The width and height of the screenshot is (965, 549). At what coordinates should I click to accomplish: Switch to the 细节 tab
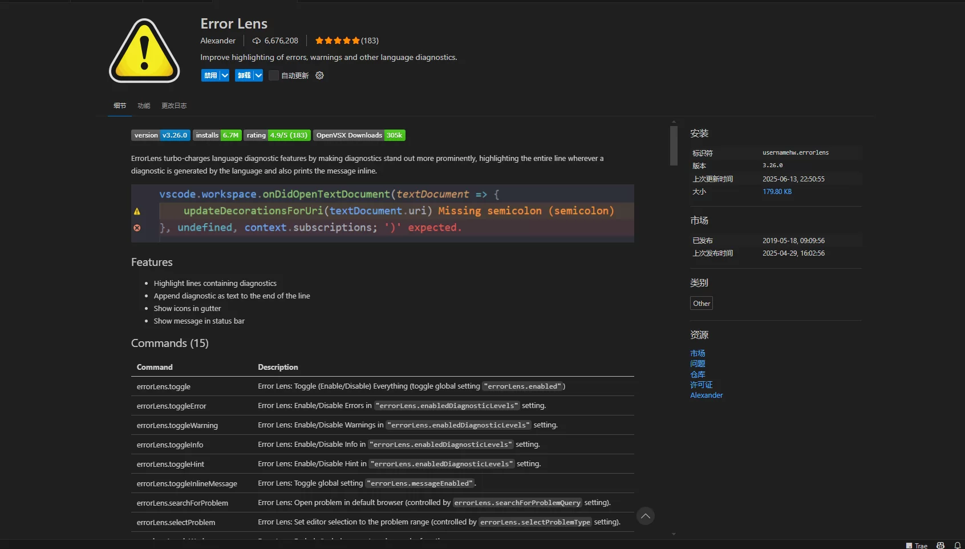[x=120, y=106]
